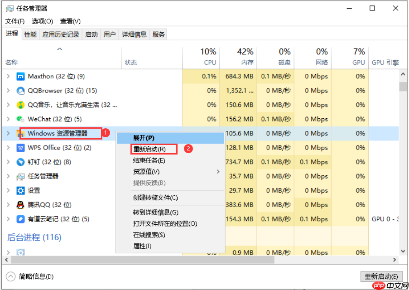
Task: Expand the WeChat process entry
Action: tap(8, 119)
